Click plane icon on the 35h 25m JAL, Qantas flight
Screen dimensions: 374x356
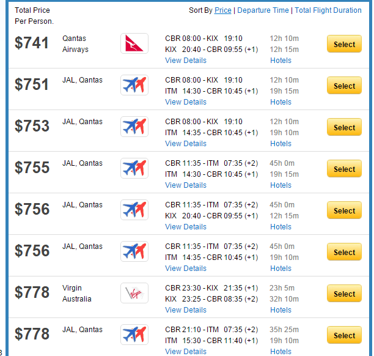pos(134,335)
